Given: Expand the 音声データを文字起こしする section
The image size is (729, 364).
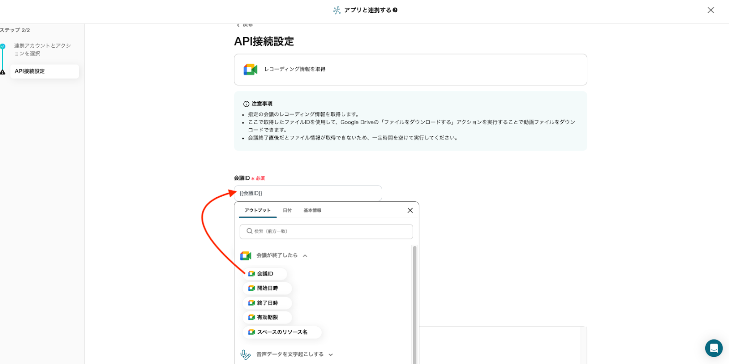Looking at the screenshot, I should (331, 354).
